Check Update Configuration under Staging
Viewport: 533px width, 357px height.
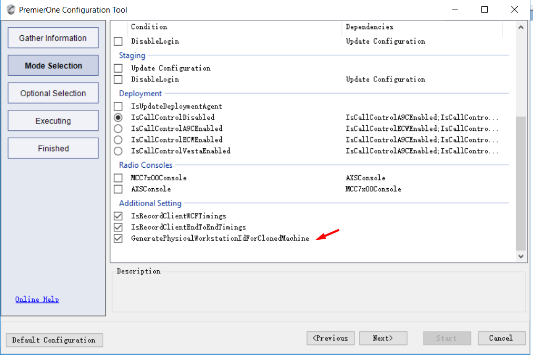click(x=118, y=68)
